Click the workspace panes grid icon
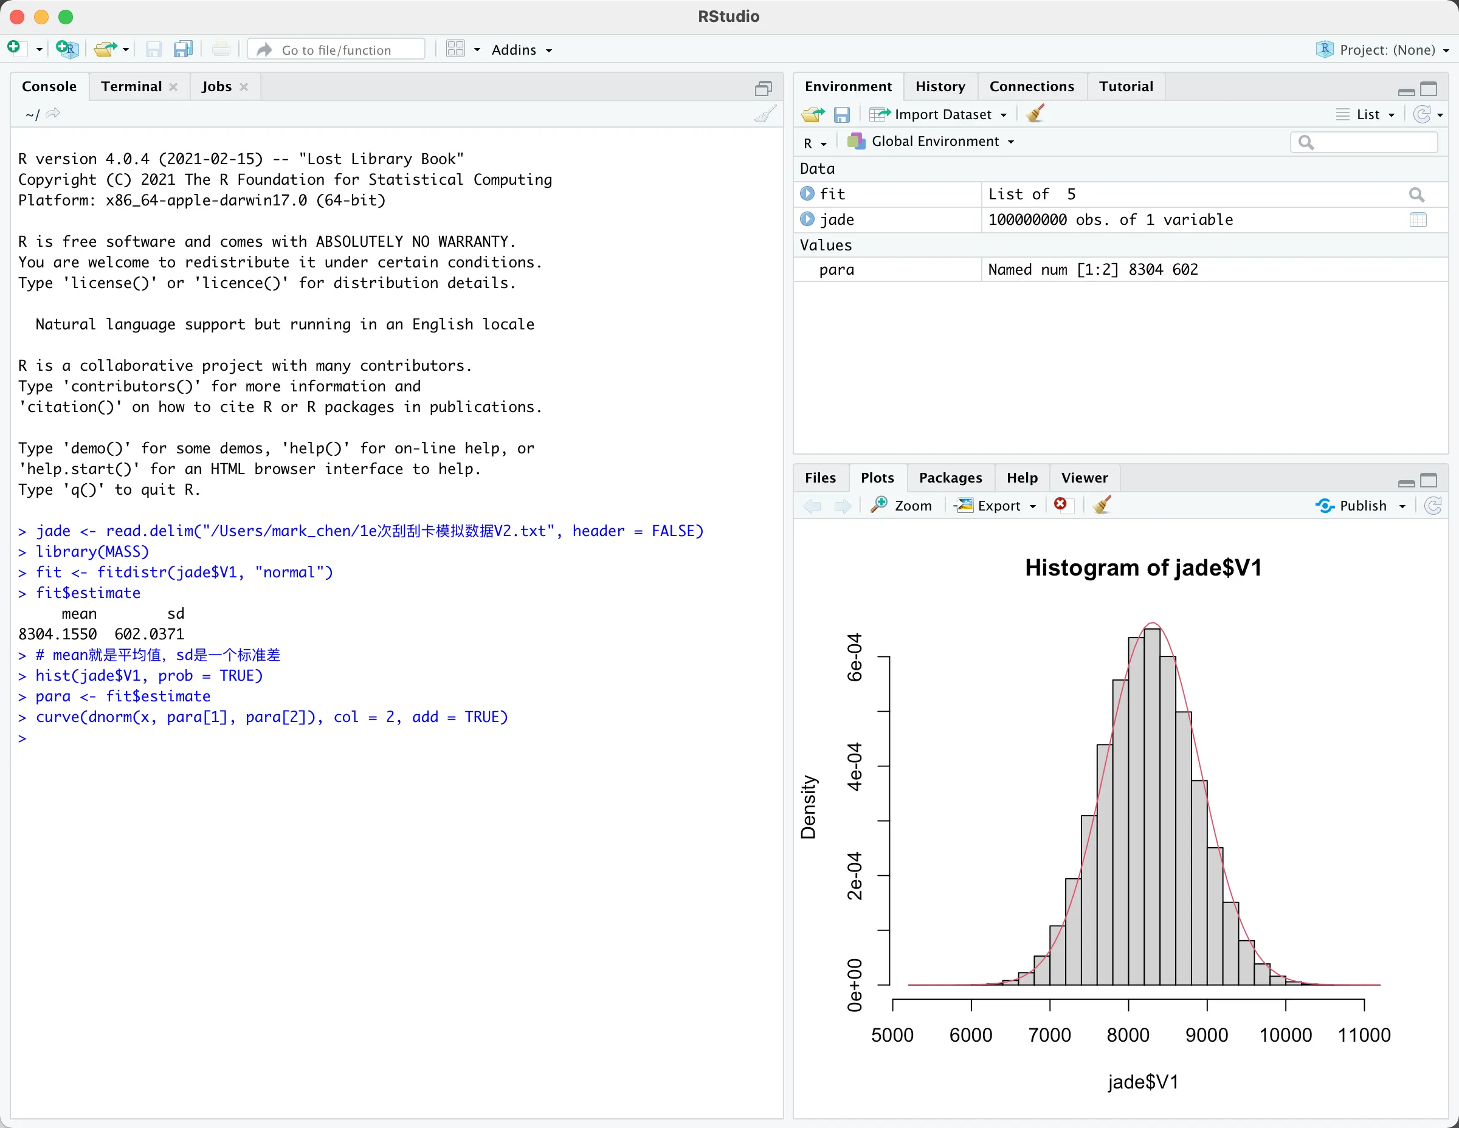 click(x=455, y=49)
